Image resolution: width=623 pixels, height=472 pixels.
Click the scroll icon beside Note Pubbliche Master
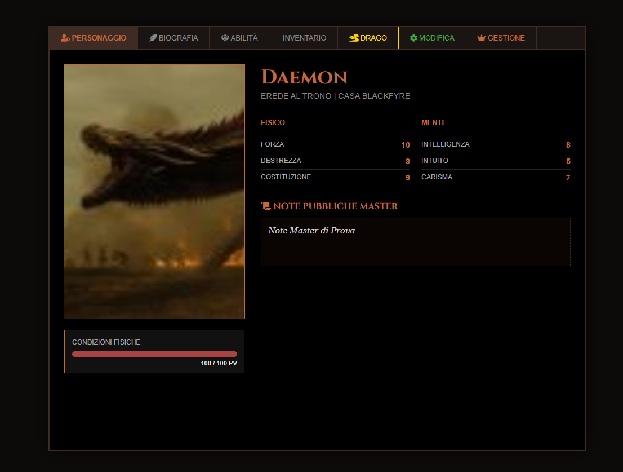point(266,206)
